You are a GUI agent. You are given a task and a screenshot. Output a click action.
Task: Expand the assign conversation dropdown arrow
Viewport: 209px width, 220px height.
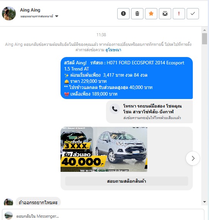click(57, 16)
